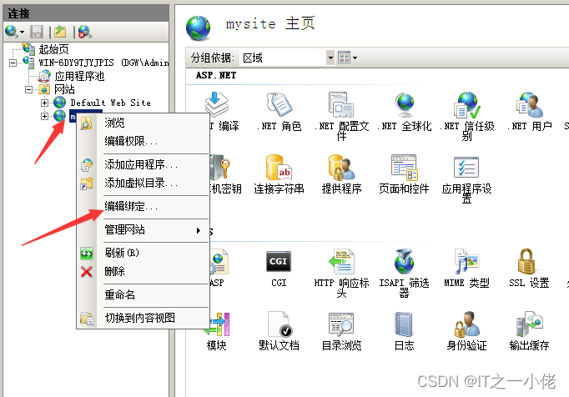
Task: Choose 刷新(R) in the context menu
Action: [x=143, y=253]
